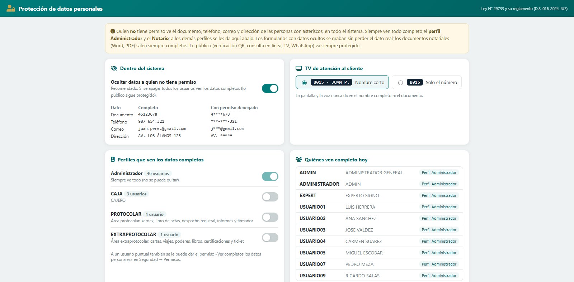Click the name CARMEN SUAREZ
Screen dimensions: 574x282
click(364, 241)
